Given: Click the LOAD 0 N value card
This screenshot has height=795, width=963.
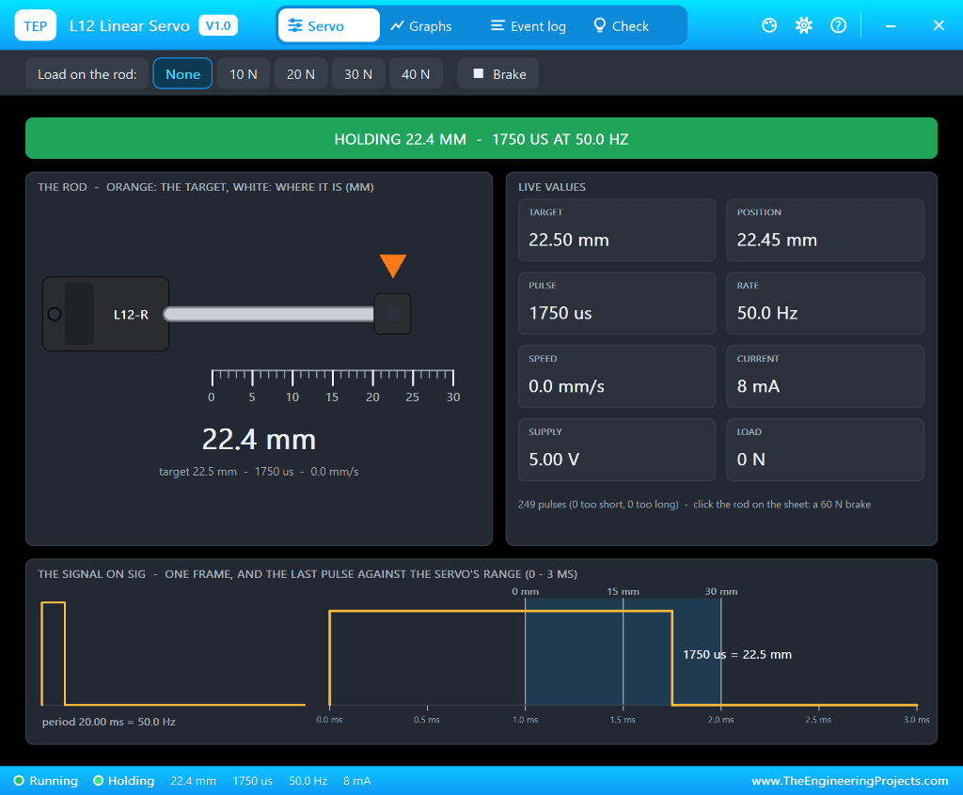Looking at the screenshot, I should tap(825, 449).
